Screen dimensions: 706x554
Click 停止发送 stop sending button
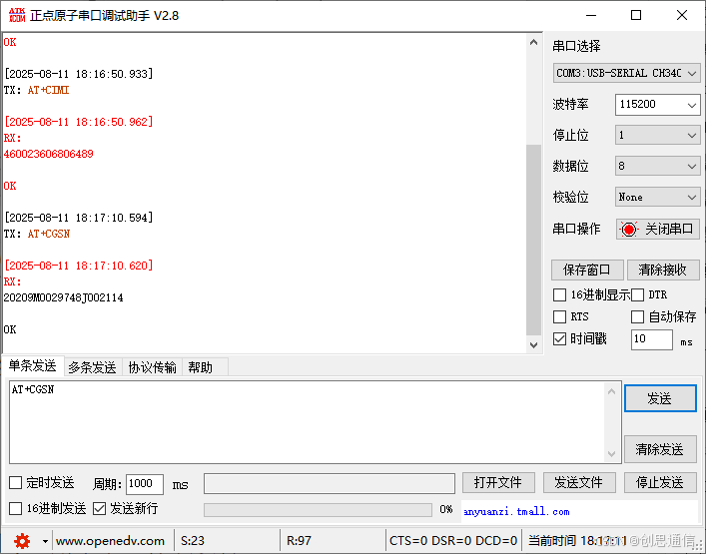click(660, 483)
